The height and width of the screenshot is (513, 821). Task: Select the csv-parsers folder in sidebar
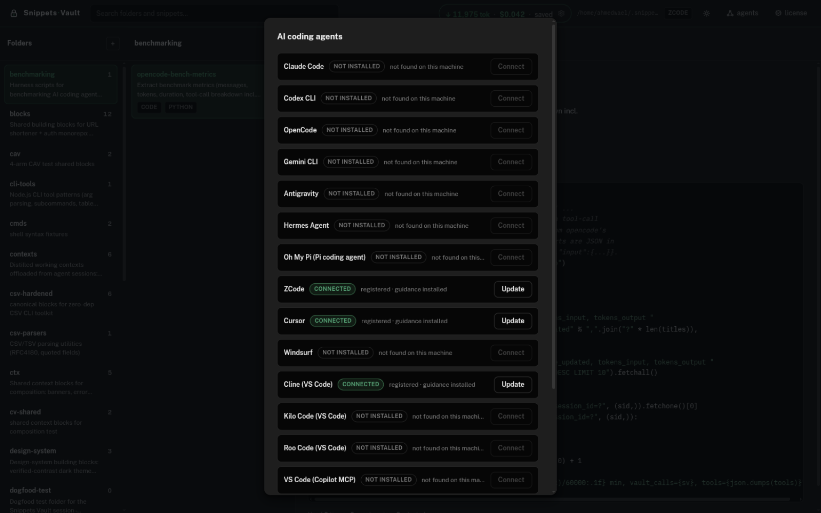61,343
